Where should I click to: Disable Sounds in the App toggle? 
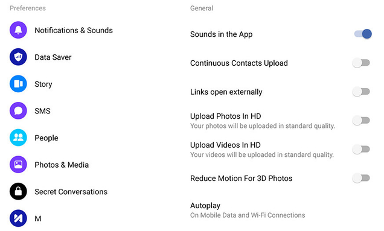coord(363,34)
